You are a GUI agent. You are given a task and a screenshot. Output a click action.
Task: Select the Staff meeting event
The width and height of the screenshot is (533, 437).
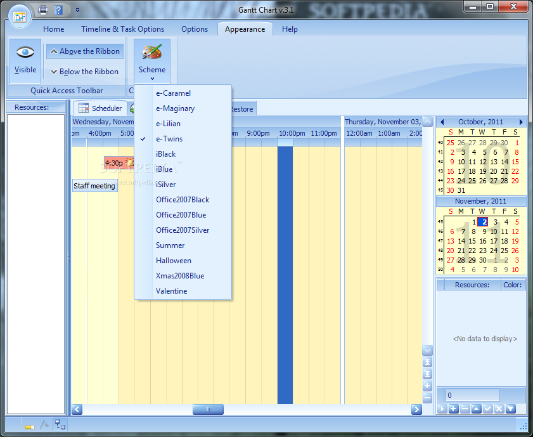(x=94, y=186)
